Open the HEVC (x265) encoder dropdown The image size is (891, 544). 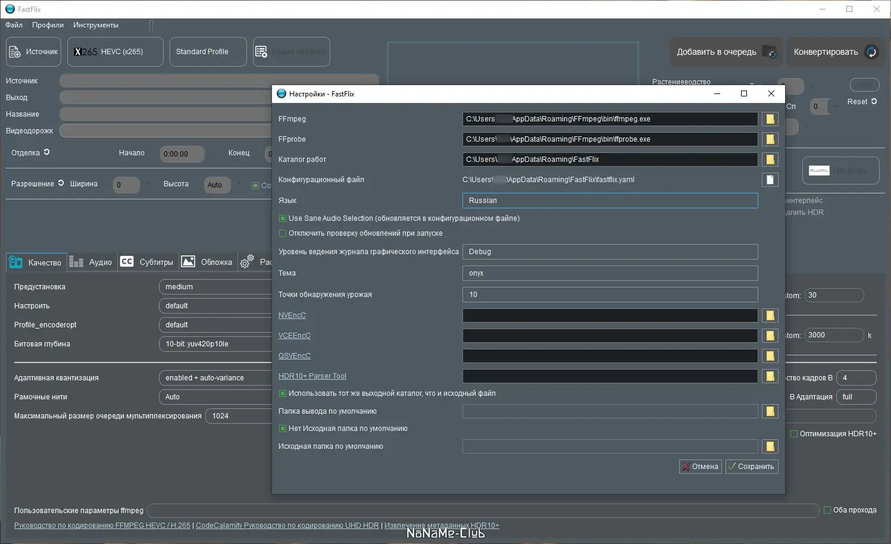pos(115,52)
